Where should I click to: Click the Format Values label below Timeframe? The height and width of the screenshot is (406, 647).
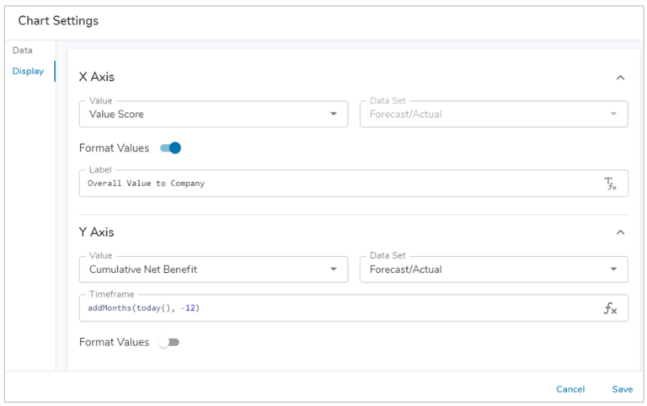[114, 343]
